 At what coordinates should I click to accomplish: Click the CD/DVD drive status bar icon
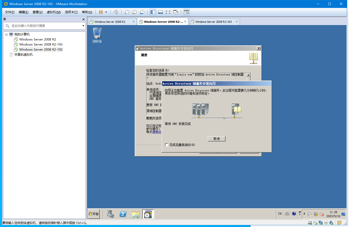(x=315, y=223)
